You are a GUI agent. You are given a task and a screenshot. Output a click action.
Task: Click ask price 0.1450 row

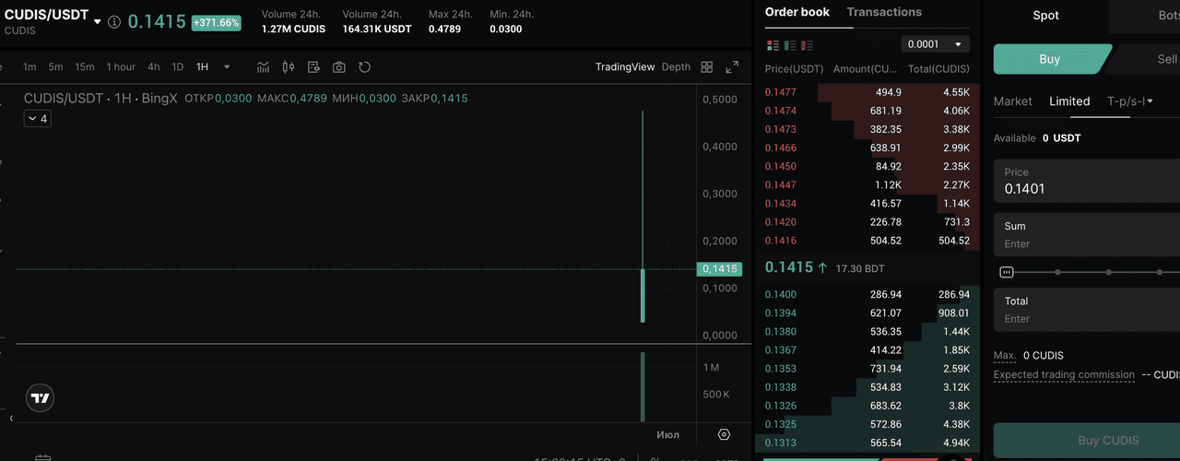click(867, 166)
